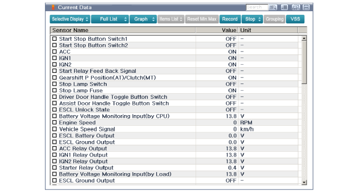This screenshot has width=358, height=192.
Task: Click the orange Current Data title icon
Action: (x=53, y=7)
